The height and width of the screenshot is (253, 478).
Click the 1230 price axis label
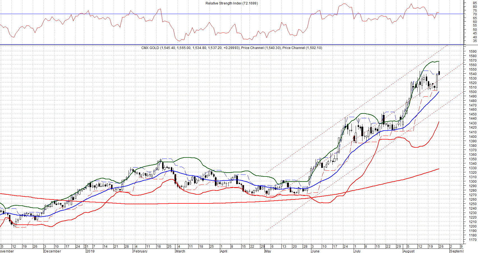pos(473,213)
